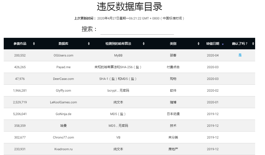Sort by the 类别 column arrows
This screenshot has height=155, width=265.
[x=198, y=44]
